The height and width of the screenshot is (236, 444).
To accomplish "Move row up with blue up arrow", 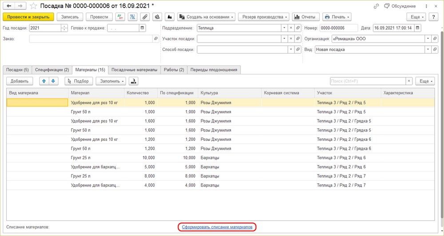I will coord(44,81).
